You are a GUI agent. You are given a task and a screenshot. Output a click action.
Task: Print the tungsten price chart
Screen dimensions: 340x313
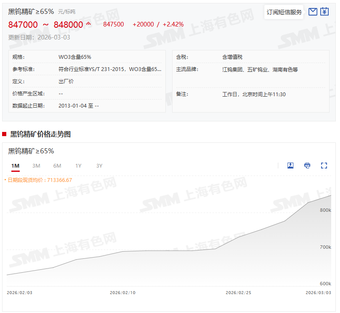coord(307,166)
